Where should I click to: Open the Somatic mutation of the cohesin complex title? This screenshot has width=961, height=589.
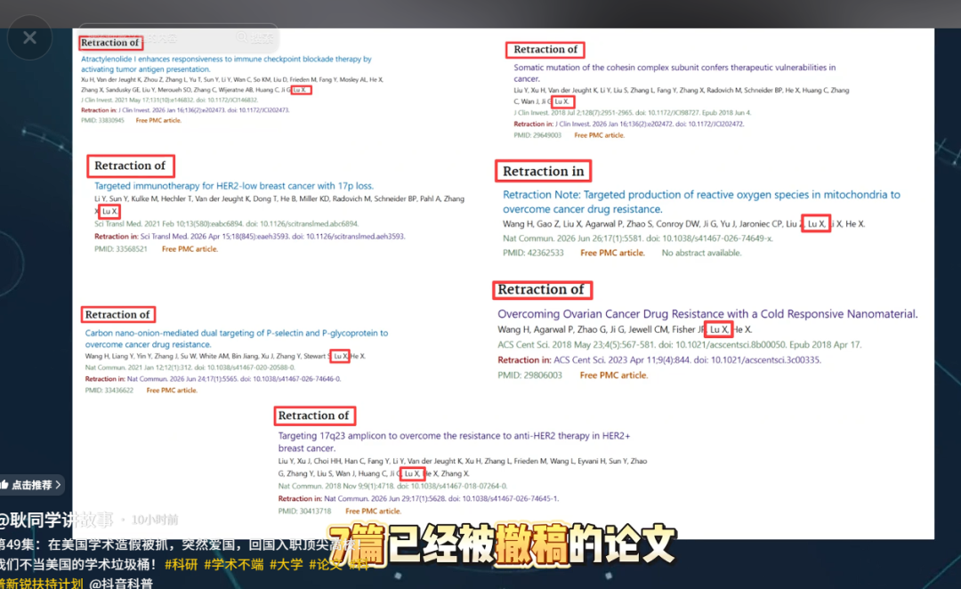(x=674, y=73)
